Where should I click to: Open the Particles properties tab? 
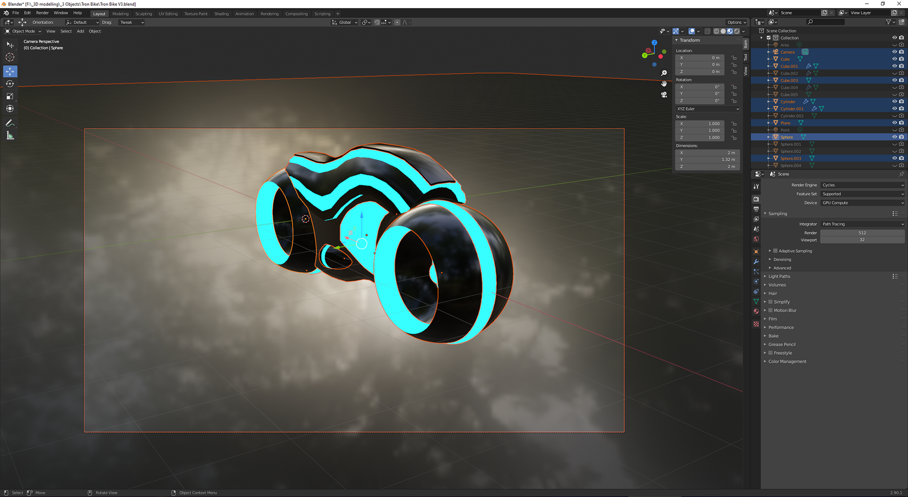click(756, 271)
